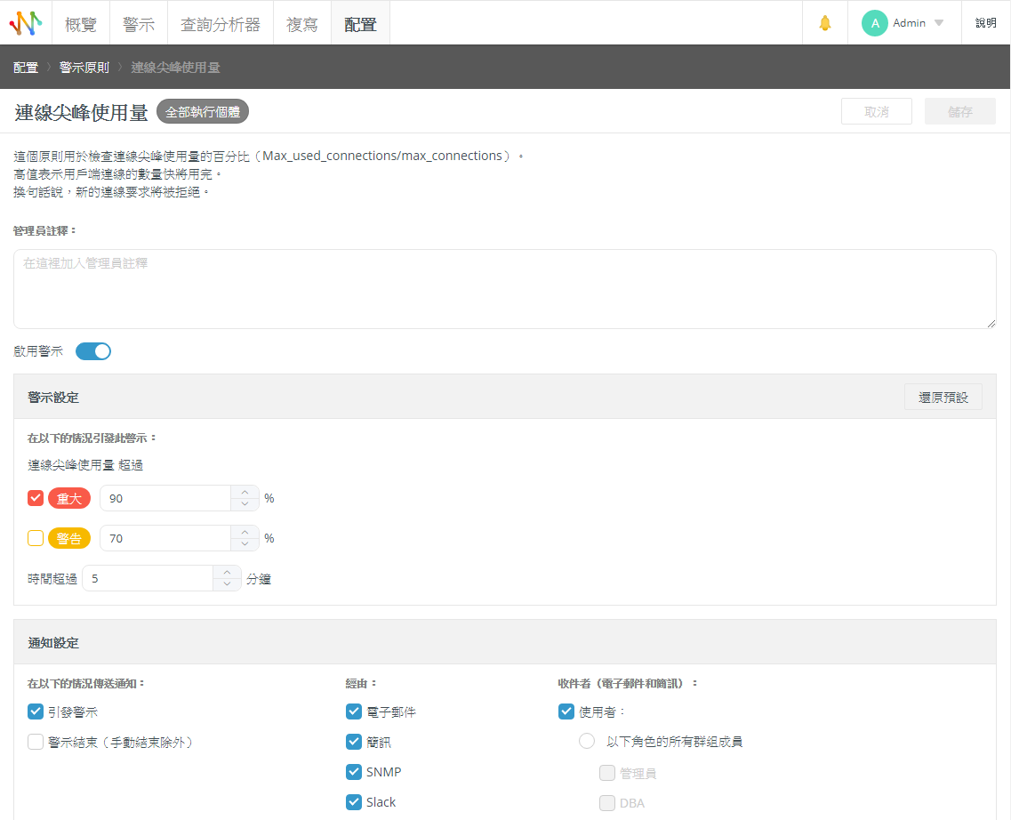
Task: Expand the Admin account dropdown arrow
Action: click(x=939, y=23)
